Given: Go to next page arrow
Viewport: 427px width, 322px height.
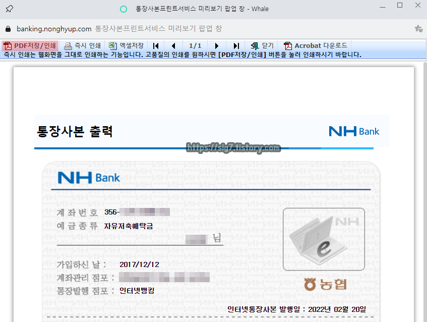Looking at the screenshot, I should click(x=216, y=46).
